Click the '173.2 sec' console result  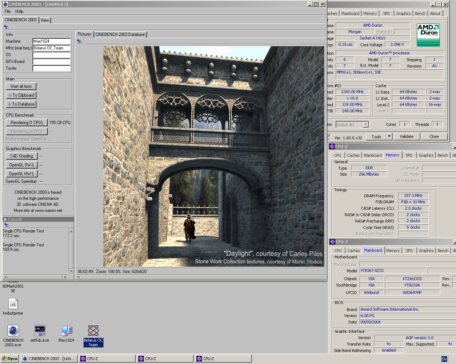(x=11, y=236)
